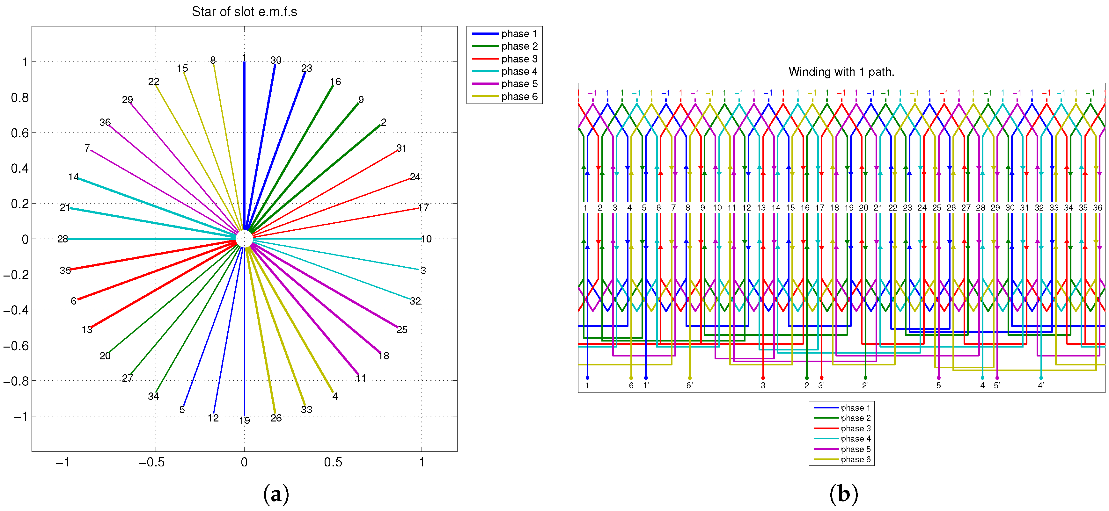Click the 'Star of slot e.m.f.s' title

coord(244,11)
